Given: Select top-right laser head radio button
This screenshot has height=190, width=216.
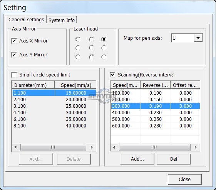Looking at the screenshot, I should (x=104, y=39).
